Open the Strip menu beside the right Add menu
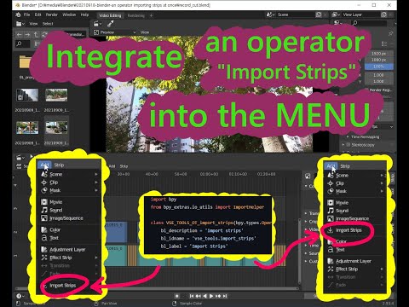The height and width of the screenshot is (307, 409). (345, 166)
